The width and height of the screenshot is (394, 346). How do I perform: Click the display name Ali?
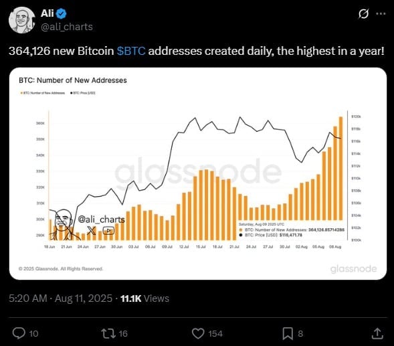coord(47,13)
